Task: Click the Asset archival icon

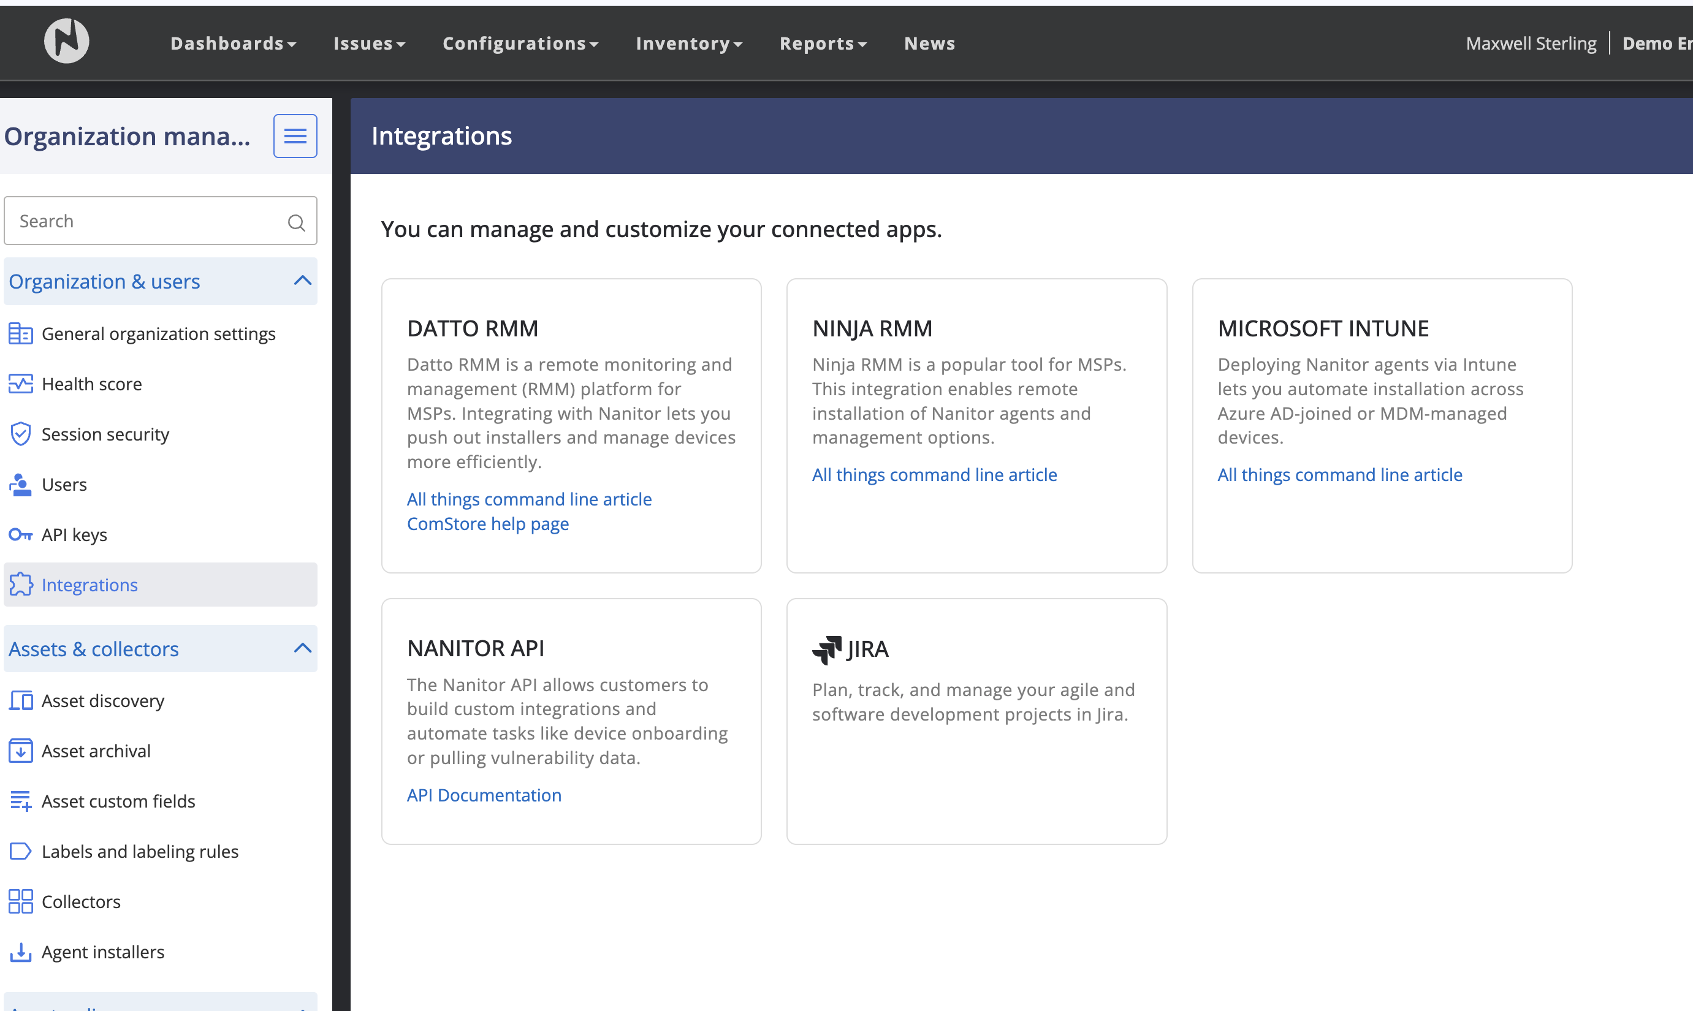Action: 20,751
